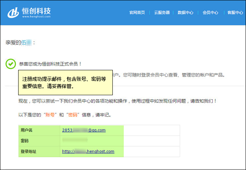The image size is (246, 170).
Task: Click the 恭喜您成为恒创科技正式会员 heading
Action: (50, 64)
